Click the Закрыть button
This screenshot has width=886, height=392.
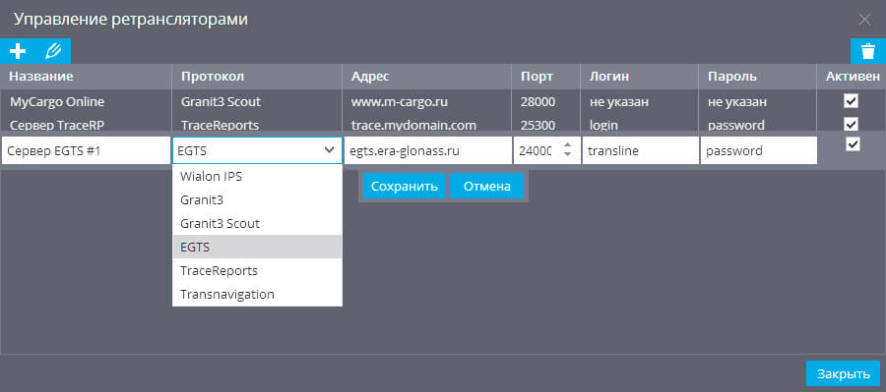843,373
